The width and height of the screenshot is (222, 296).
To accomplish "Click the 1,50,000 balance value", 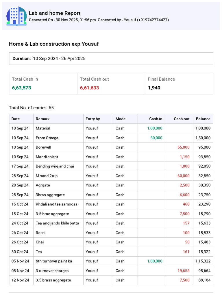I will click(x=203, y=138).
